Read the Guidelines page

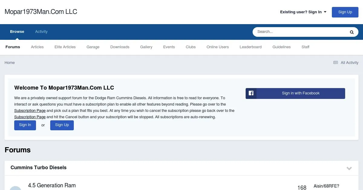(x=281, y=47)
